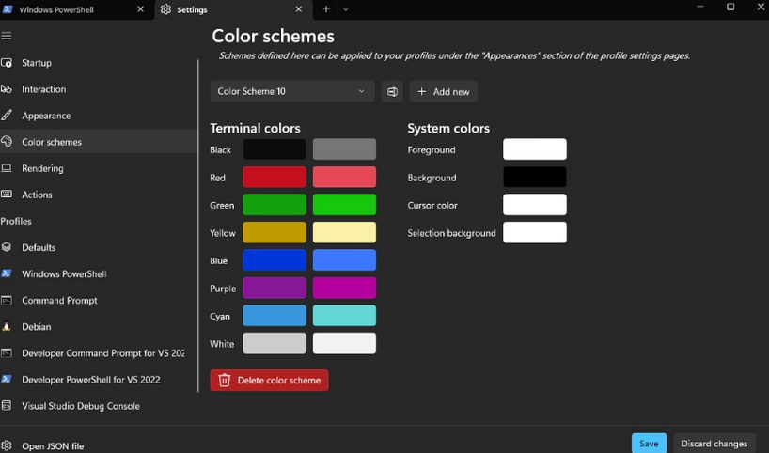Click Discard changes button
This screenshot has width=769, height=453.
tap(714, 444)
